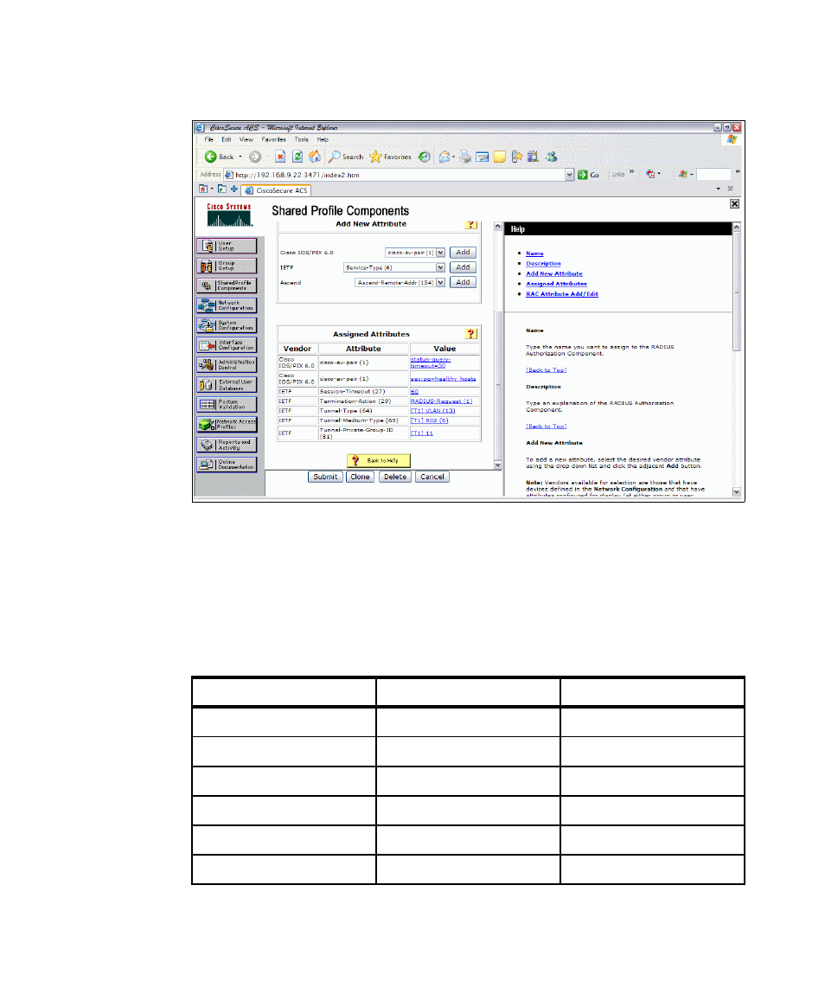Click the Submit button

[325, 478]
